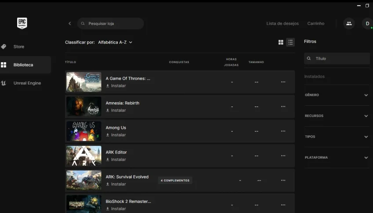
Task: Click the Horas Jogadas column header
Action: click(x=231, y=62)
